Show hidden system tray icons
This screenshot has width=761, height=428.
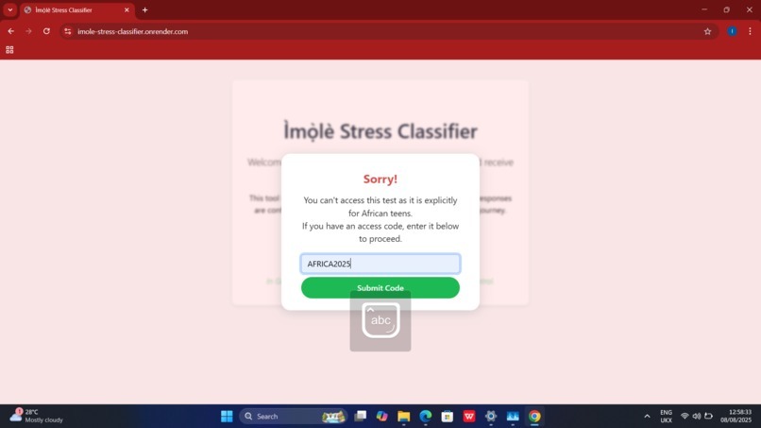click(647, 417)
